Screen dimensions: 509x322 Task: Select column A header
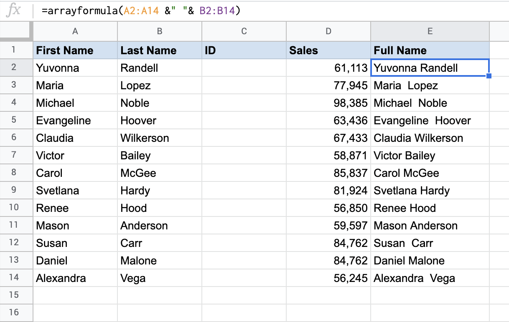[75, 31]
